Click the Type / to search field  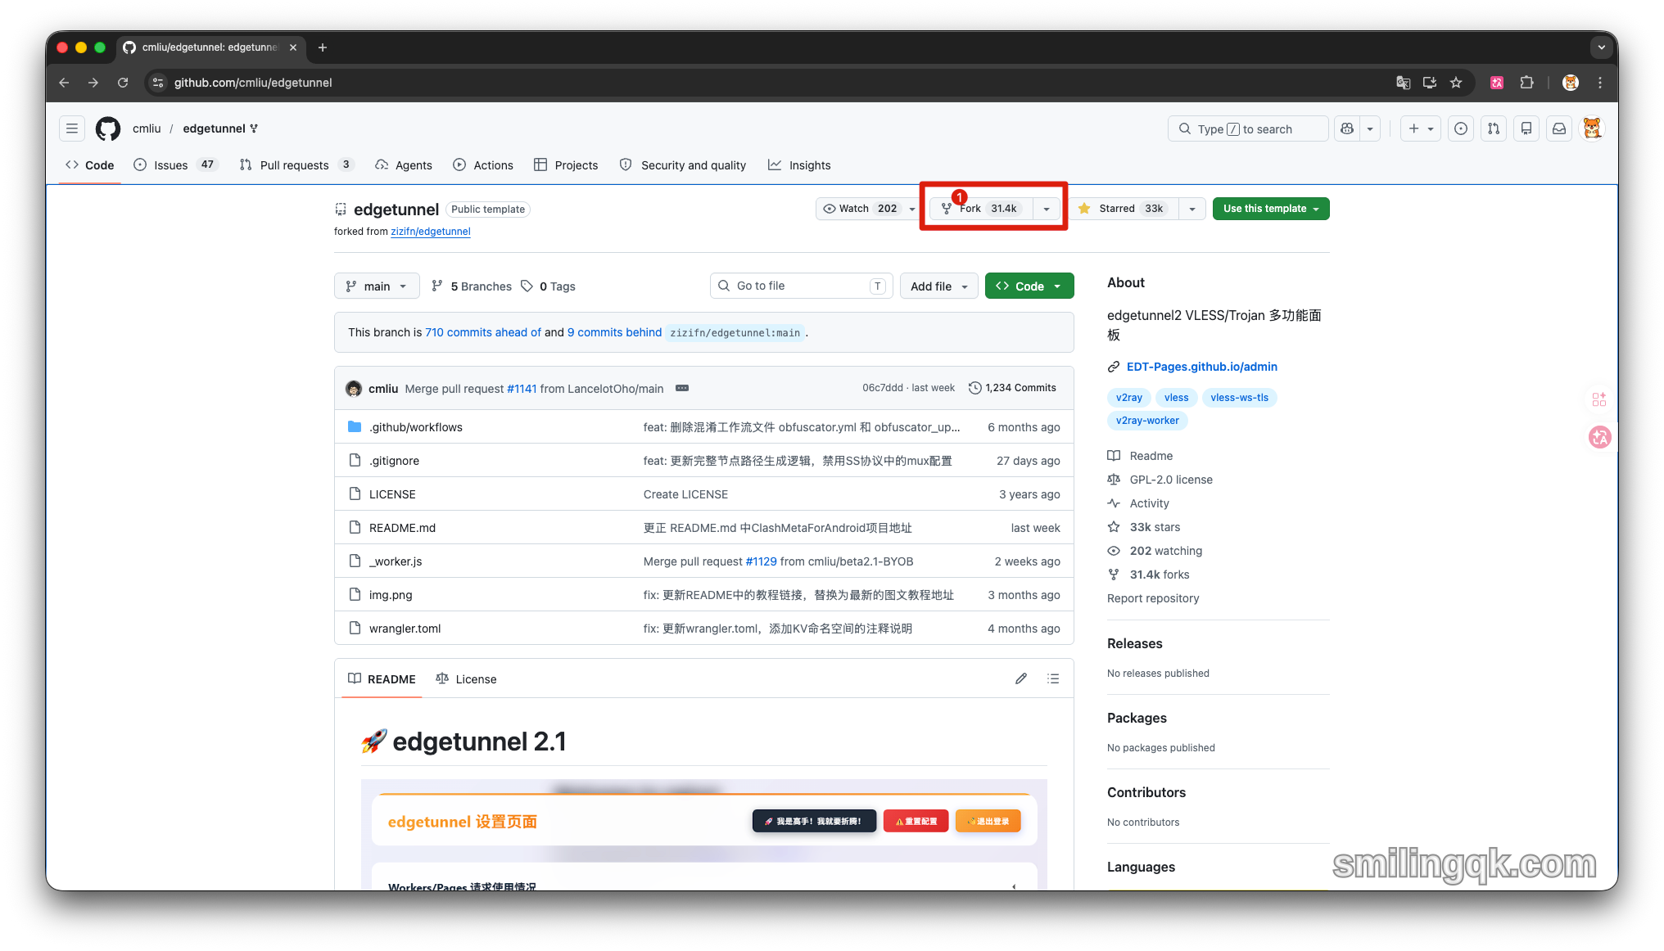1247,128
